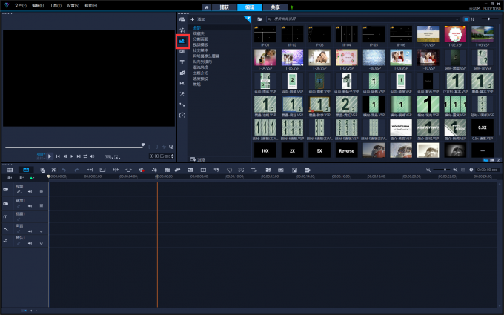Open the preview volume speaker control

[x=92, y=156]
